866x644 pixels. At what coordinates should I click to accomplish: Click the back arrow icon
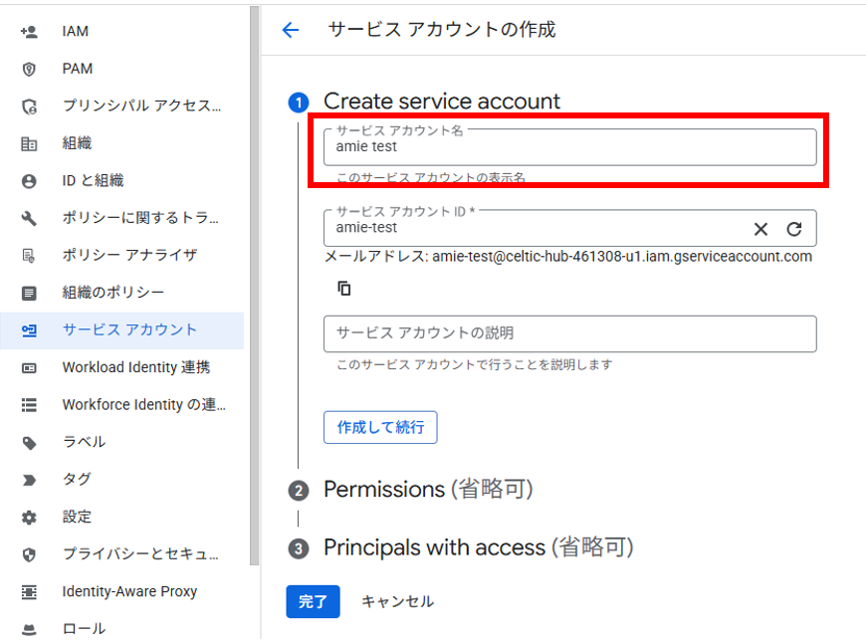click(291, 30)
